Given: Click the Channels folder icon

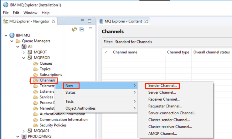Looking at the screenshot, I should click(x=36, y=80).
